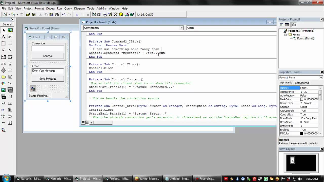The height and width of the screenshot is (182, 324).
Task: Select the Shape control tool
Action: pos(4,83)
